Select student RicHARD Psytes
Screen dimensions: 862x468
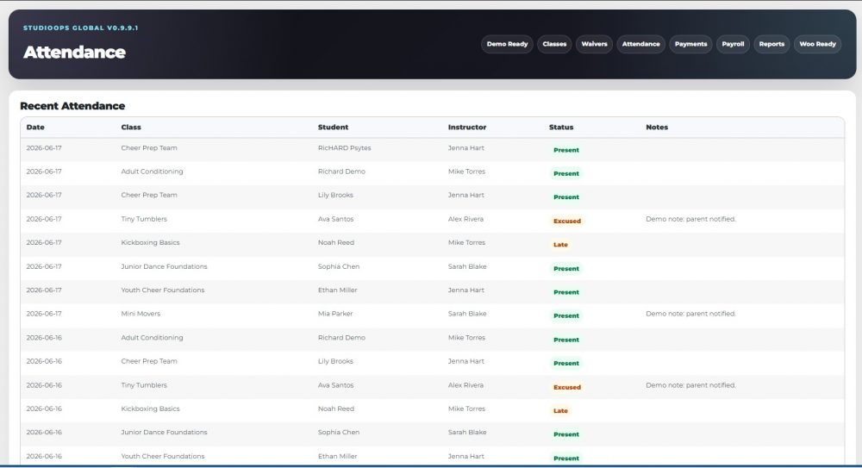[344, 148]
